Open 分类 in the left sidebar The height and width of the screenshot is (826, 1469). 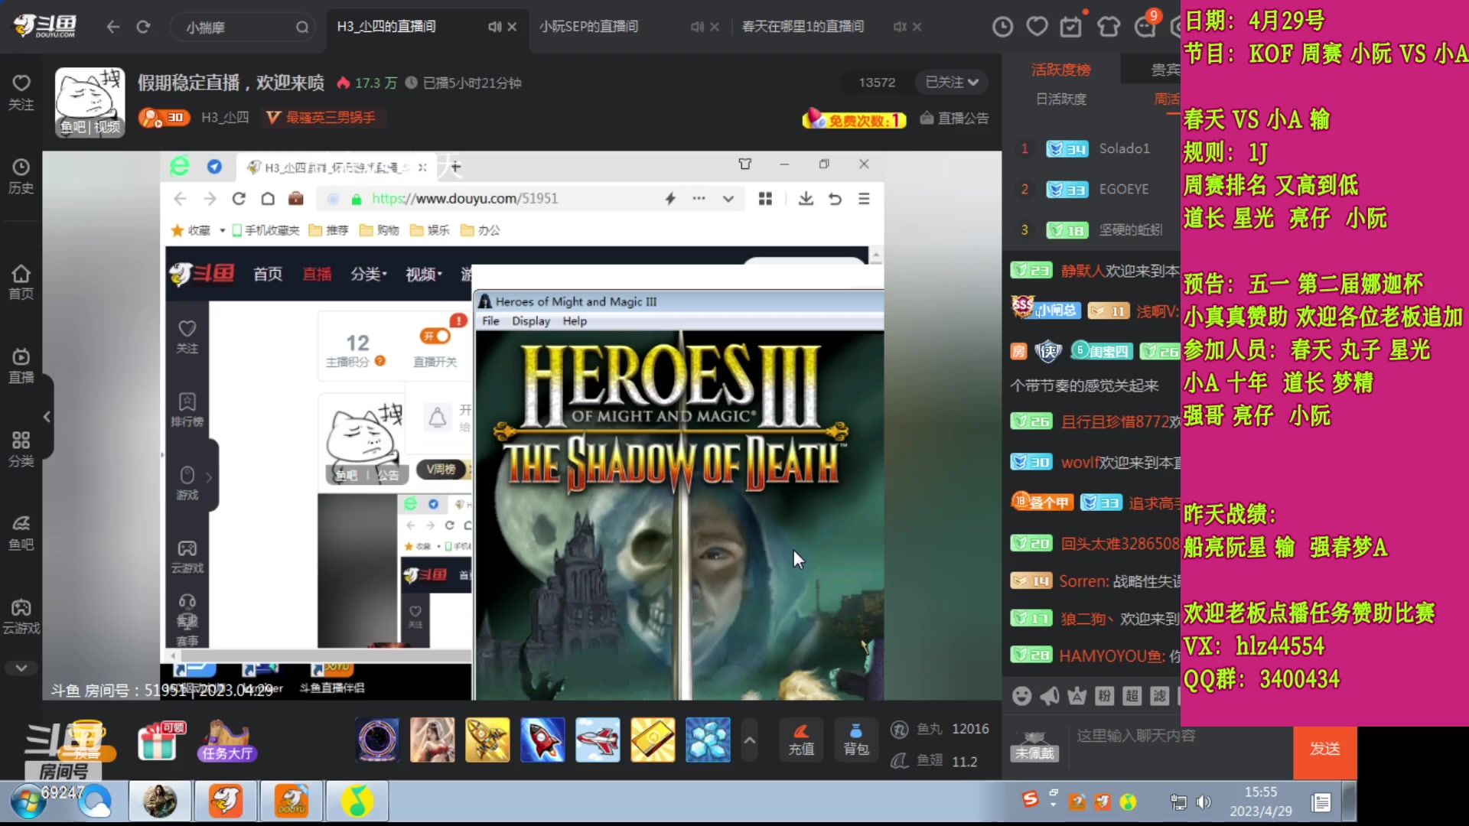point(21,449)
